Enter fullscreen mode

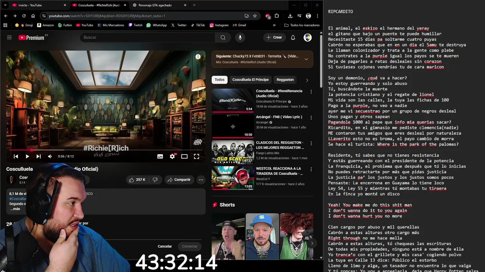coord(197,156)
